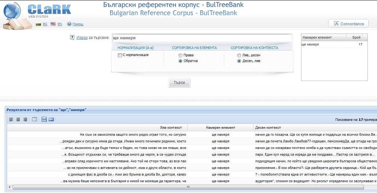
Task: Select the 'ще намеря' row with count 17
Action: click(332, 45)
